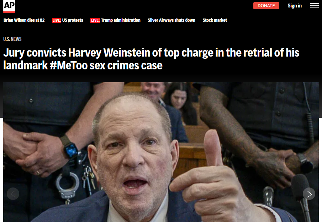Select the US protests topic link
The height and width of the screenshot is (222, 322).
73,20
